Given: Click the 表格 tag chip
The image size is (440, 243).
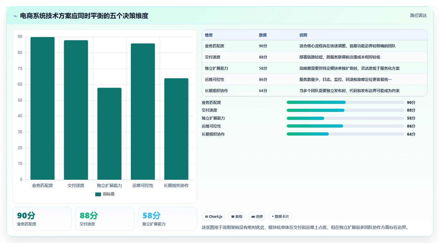Looking at the screenshot, I should click(x=237, y=216).
